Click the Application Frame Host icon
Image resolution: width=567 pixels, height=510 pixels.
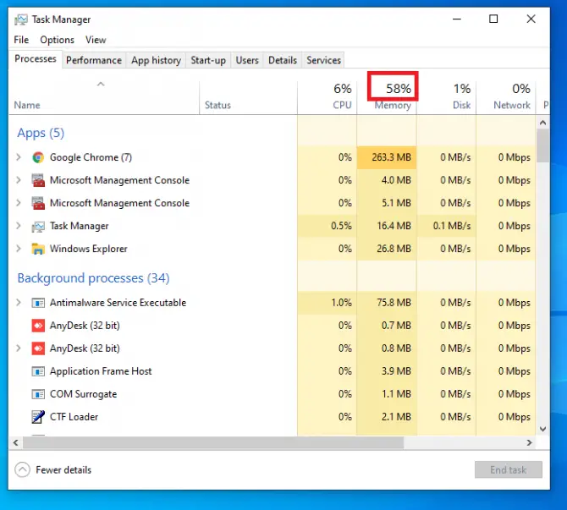coord(38,371)
